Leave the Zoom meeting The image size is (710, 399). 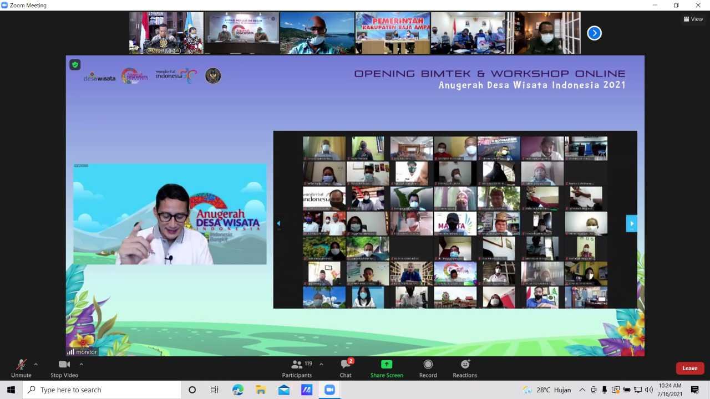[689, 369]
